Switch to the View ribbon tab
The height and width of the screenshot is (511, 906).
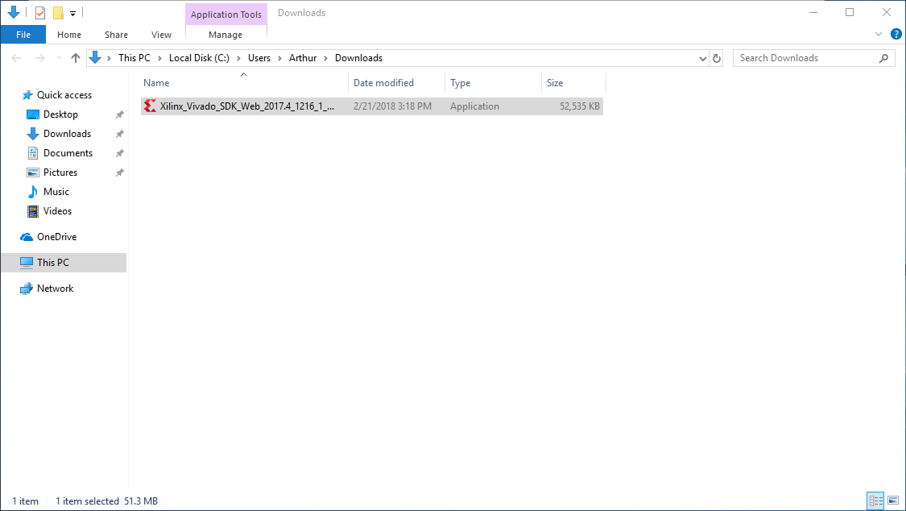pos(161,35)
